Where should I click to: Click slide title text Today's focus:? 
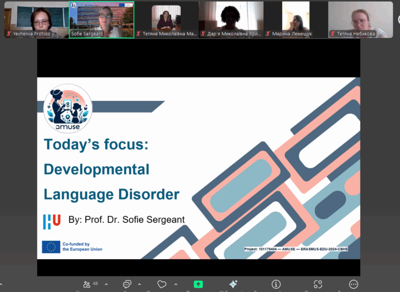[96, 144]
